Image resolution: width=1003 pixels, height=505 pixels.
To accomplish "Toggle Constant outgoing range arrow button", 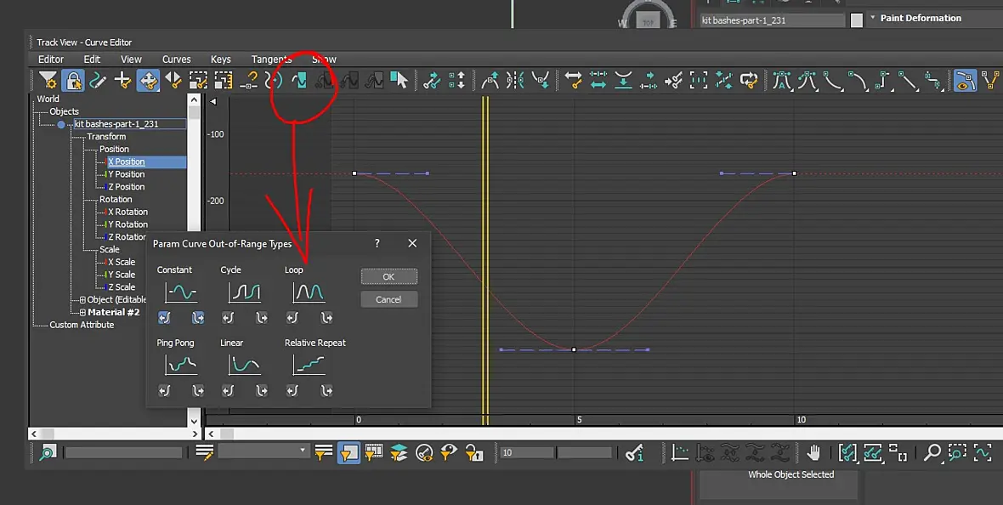I will (x=198, y=317).
